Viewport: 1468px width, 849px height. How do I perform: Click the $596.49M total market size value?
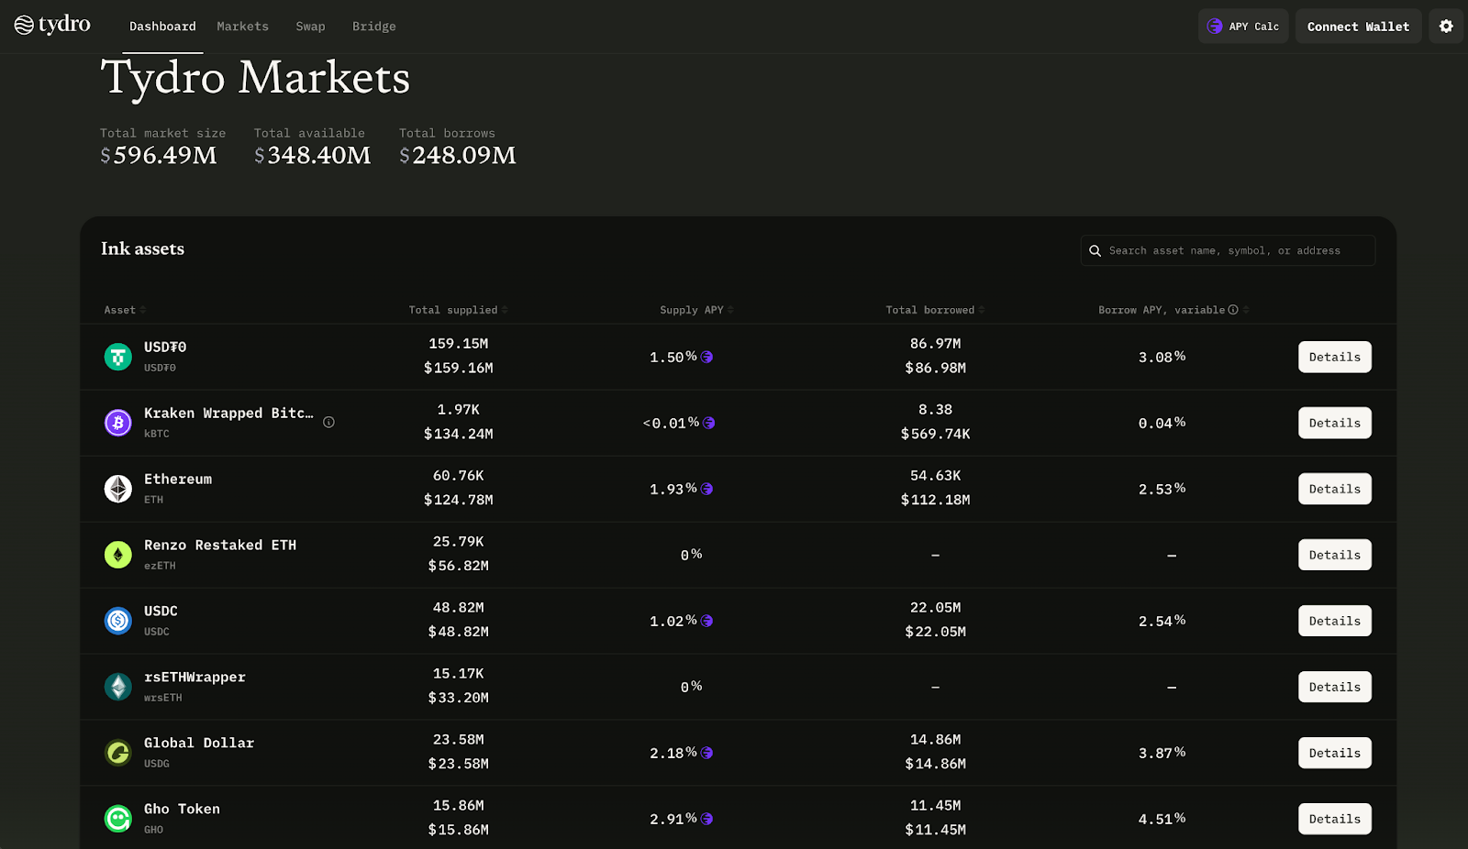pos(159,155)
